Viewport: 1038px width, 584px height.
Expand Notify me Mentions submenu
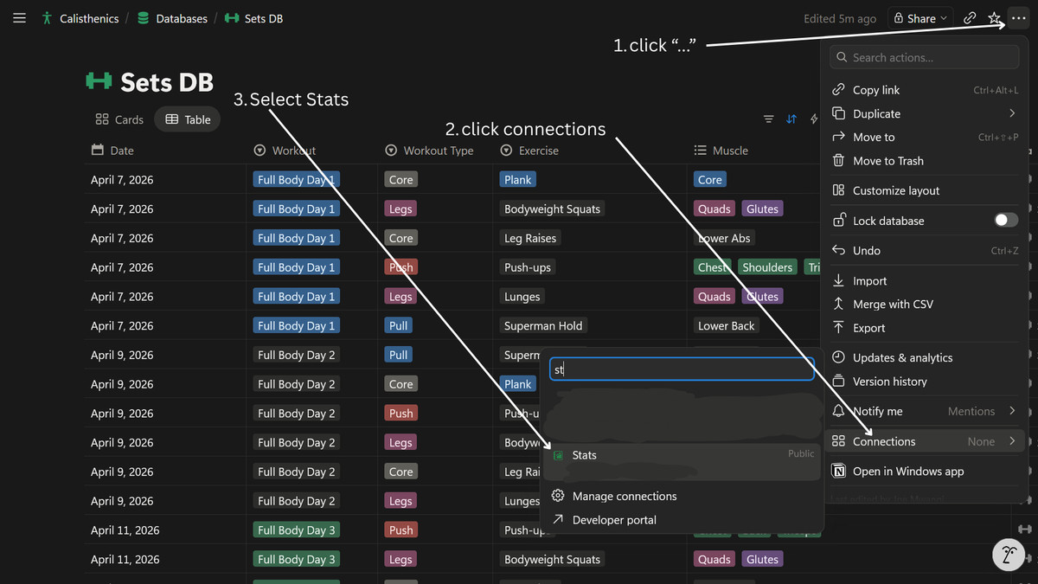1012,412
